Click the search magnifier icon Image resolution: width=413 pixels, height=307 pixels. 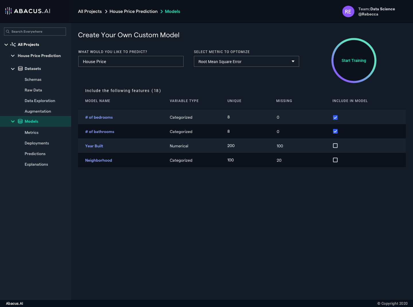click(x=8, y=32)
